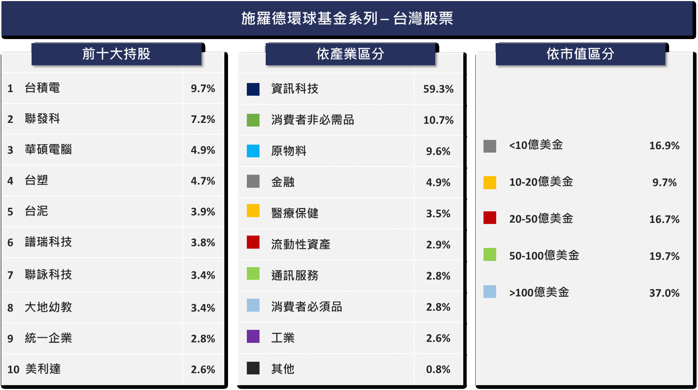This screenshot has height=390, width=698.
Task: Click the light blue >100億美金 swatch
Action: pyautogui.click(x=490, y=292)
